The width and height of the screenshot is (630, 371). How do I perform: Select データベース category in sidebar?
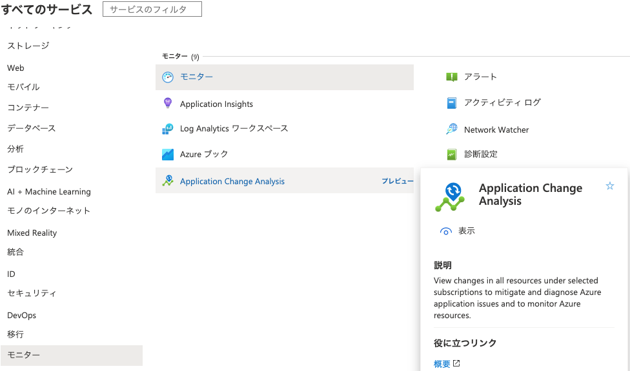pos(32,128)
